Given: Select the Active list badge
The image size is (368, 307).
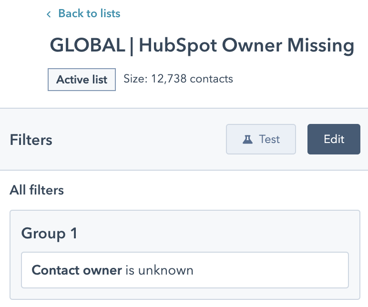Looking at the screenshot, I should pos(82,80).
